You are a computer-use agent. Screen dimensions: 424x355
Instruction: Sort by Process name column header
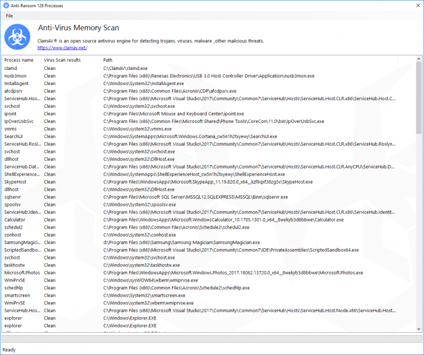pos(22,60)
